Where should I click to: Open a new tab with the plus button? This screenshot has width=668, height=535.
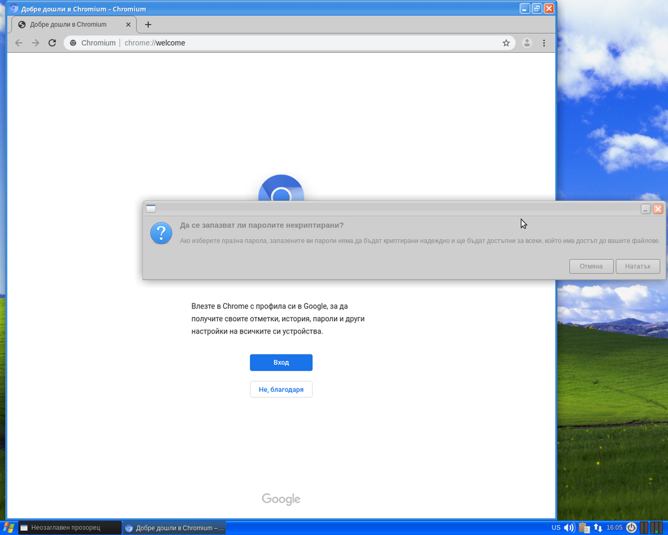coord(148,24)
